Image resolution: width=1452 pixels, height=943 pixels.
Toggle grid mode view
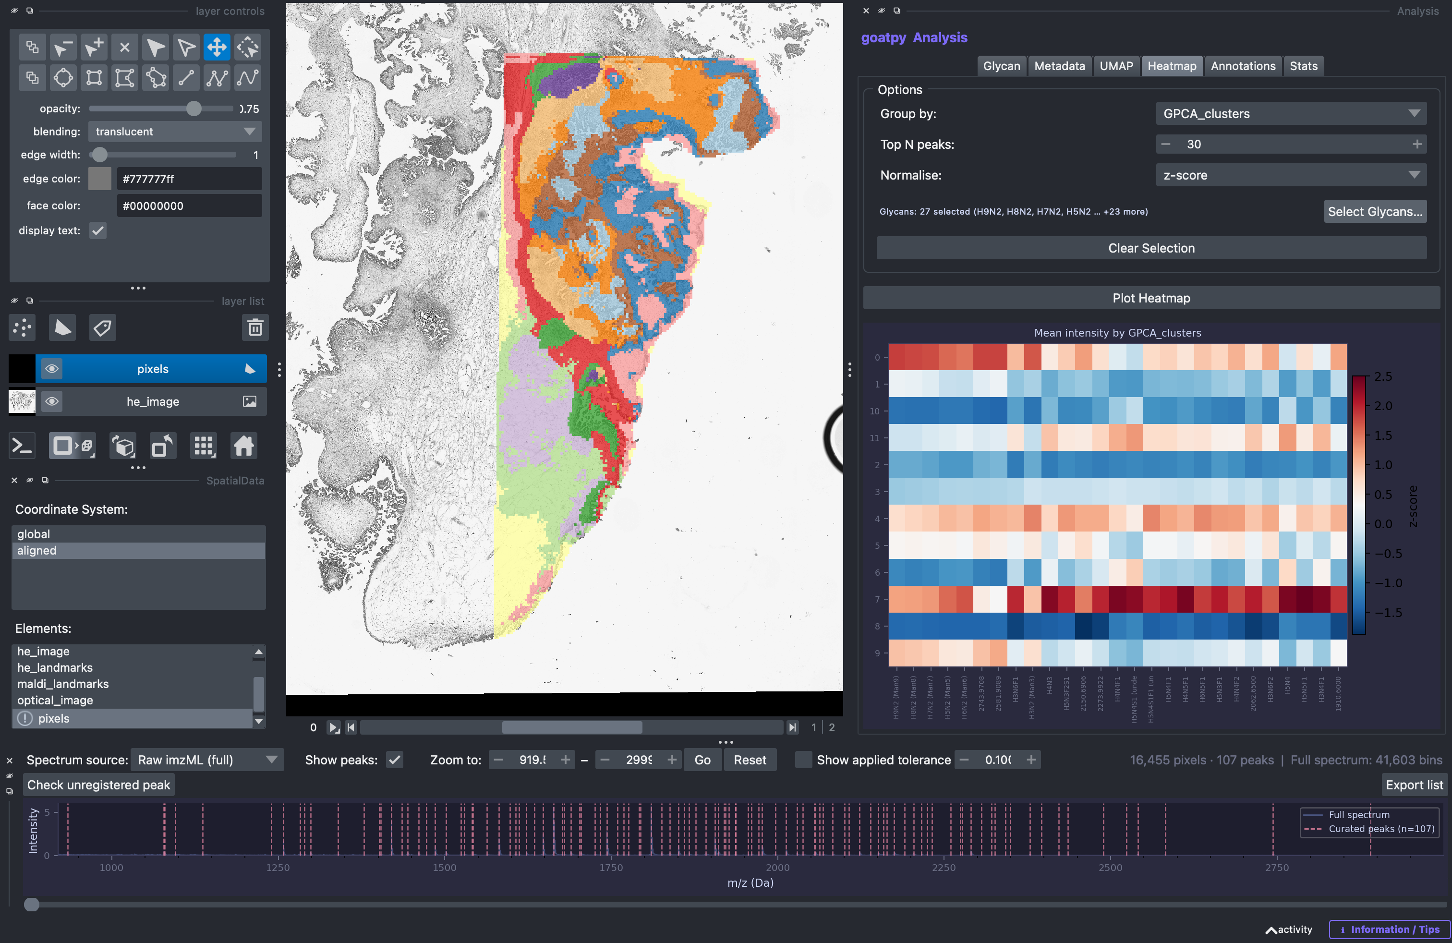click(203, 446)
